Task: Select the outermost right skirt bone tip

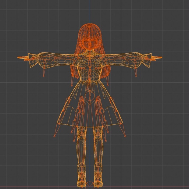Action: 125,136
